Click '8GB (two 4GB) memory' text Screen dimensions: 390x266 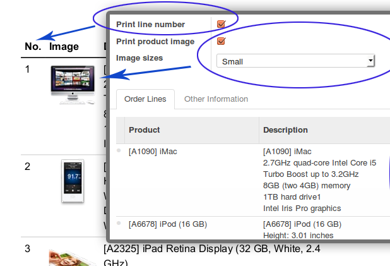[x=307, y=186]
